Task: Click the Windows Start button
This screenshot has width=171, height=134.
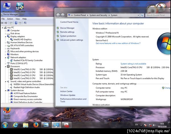Action: 5,125
